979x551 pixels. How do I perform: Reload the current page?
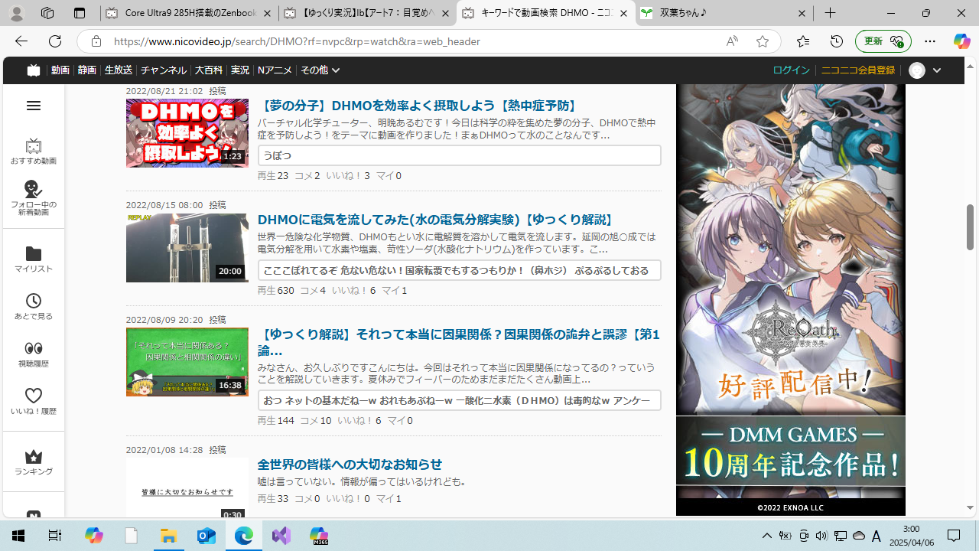tap(55, 41)
